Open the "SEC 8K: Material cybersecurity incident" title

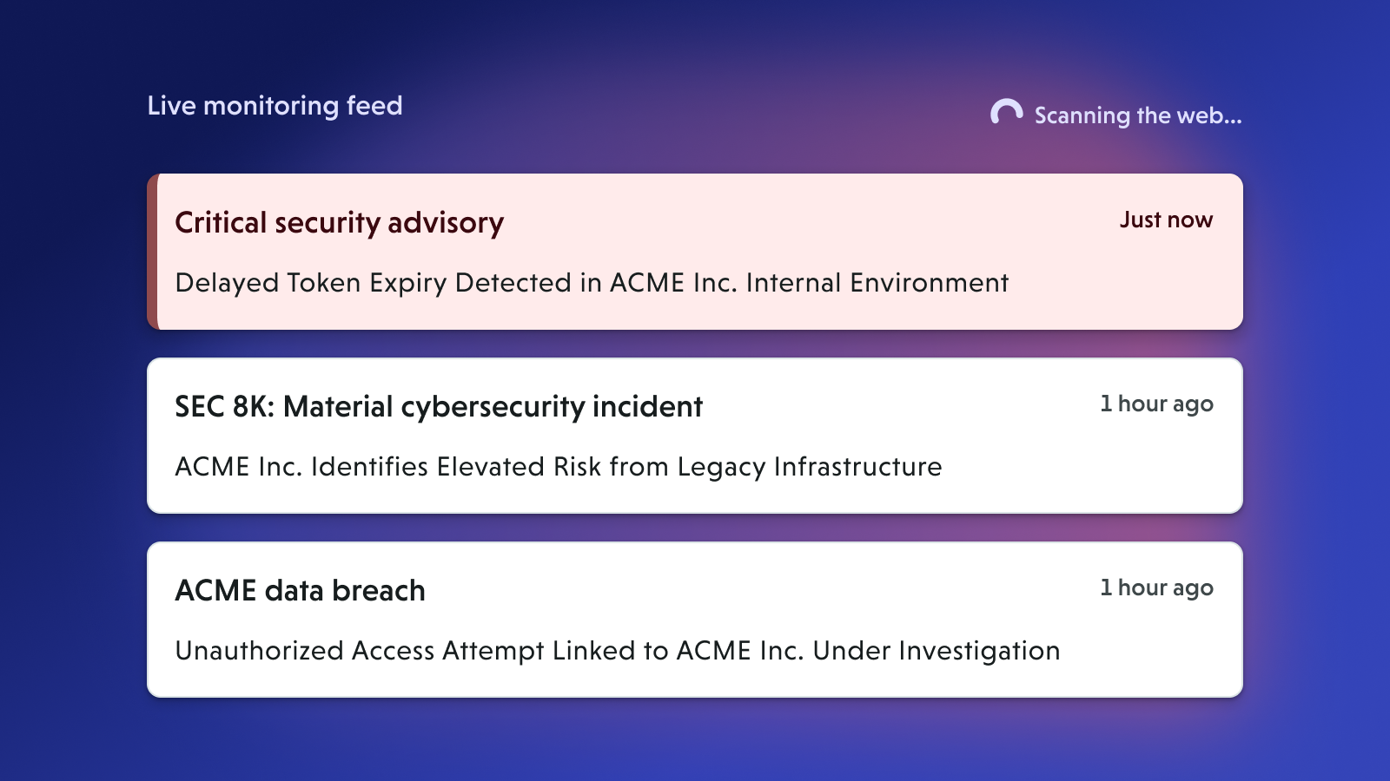[438, 407]
